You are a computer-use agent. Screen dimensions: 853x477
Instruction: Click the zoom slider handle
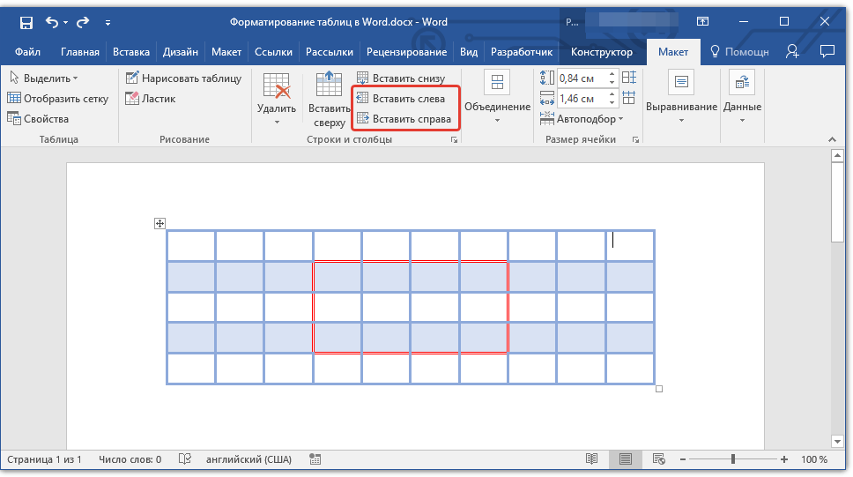pos(732,459)
